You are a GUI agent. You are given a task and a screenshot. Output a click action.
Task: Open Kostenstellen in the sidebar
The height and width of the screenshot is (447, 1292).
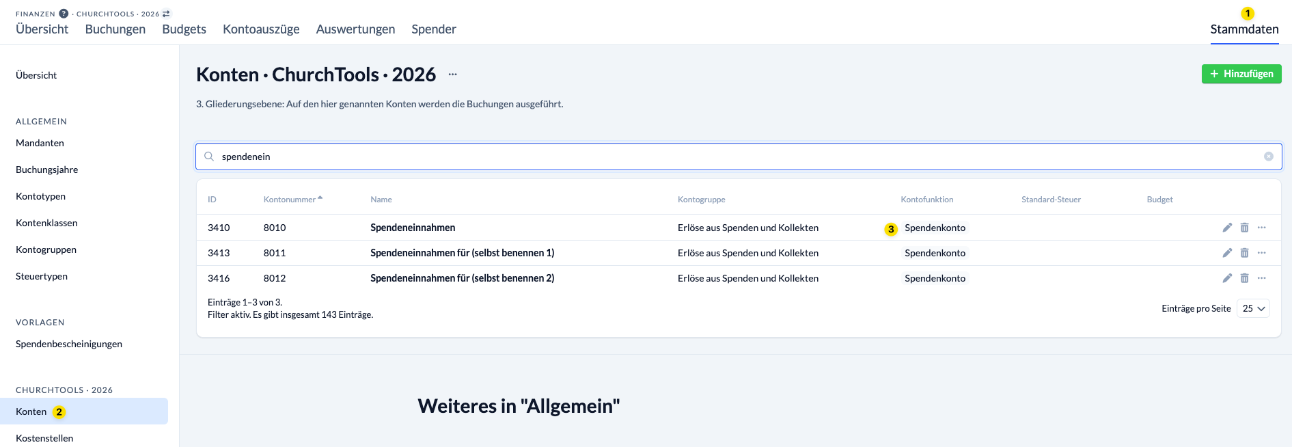pyautogui.click(x=44, y=438)
